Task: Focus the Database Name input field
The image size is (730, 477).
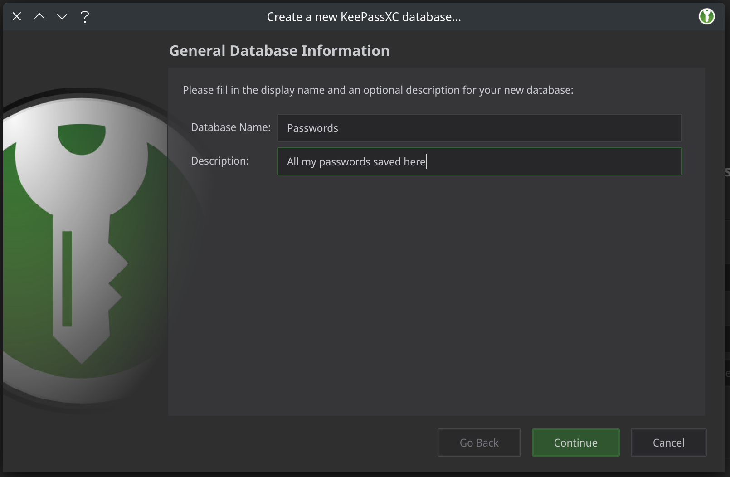Action: 479,128
